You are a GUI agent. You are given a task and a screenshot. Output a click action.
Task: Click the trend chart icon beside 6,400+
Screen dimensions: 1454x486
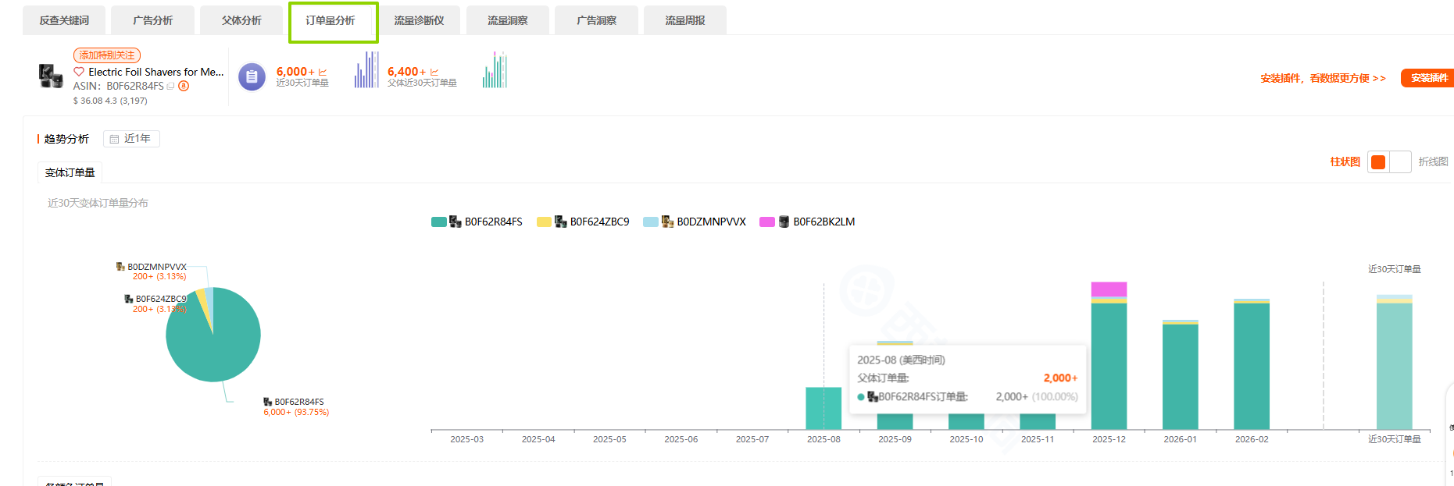pyautogui.click(x=434, y=73)
